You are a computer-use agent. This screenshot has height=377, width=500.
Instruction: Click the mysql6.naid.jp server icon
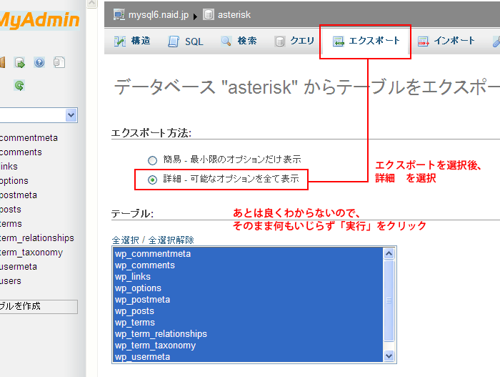(x=119, y=14)
